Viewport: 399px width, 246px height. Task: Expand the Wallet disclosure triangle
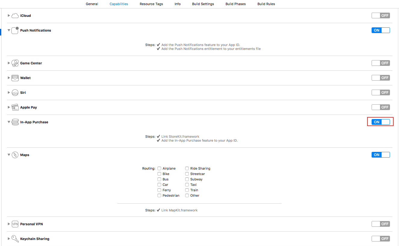(9, 78)
